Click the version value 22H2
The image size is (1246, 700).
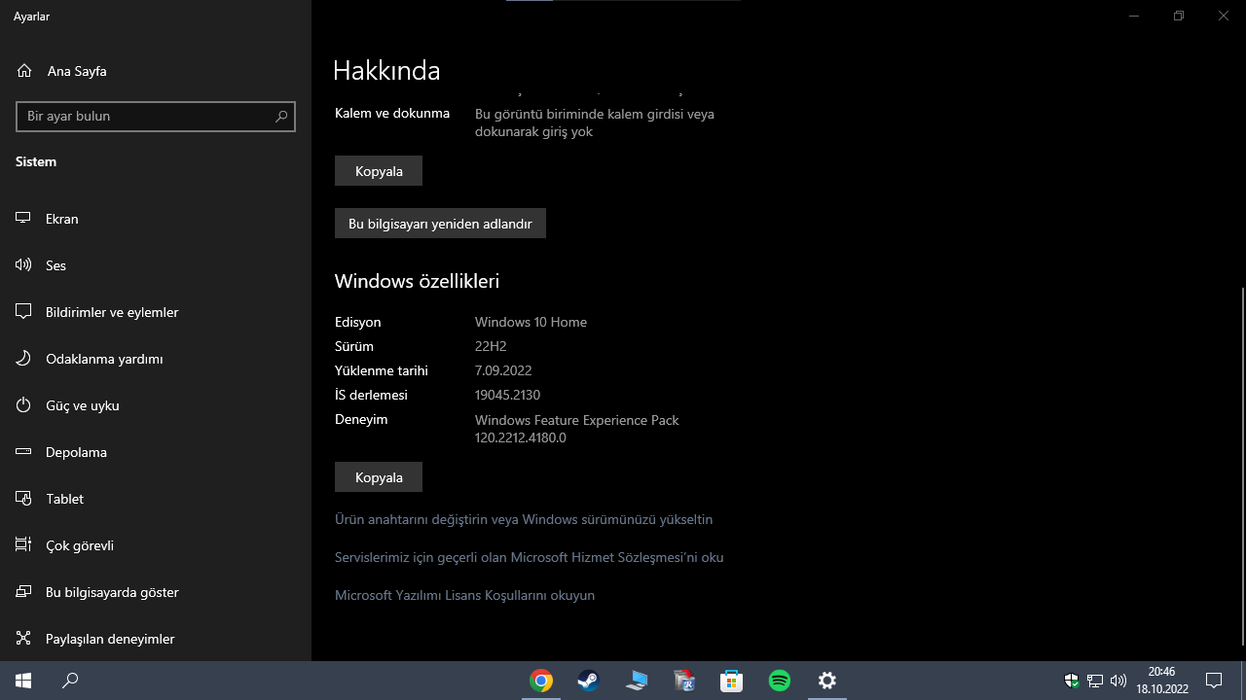click(491, 346)
